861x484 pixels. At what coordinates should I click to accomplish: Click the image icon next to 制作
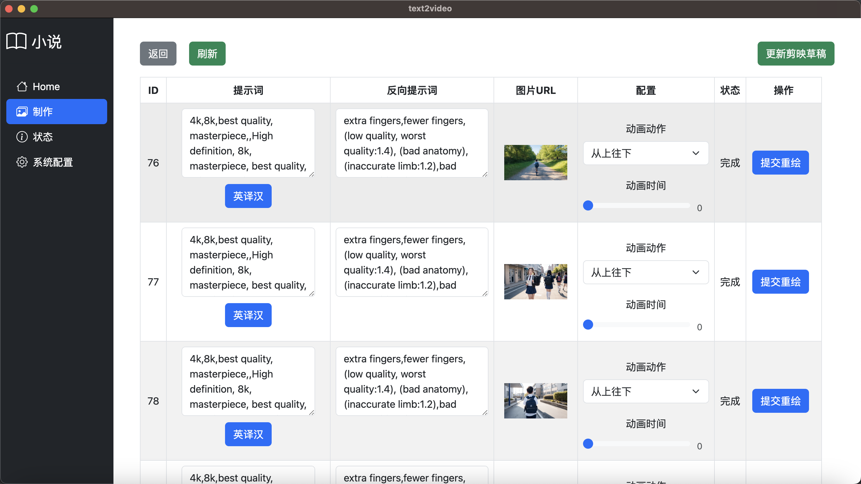22,112
